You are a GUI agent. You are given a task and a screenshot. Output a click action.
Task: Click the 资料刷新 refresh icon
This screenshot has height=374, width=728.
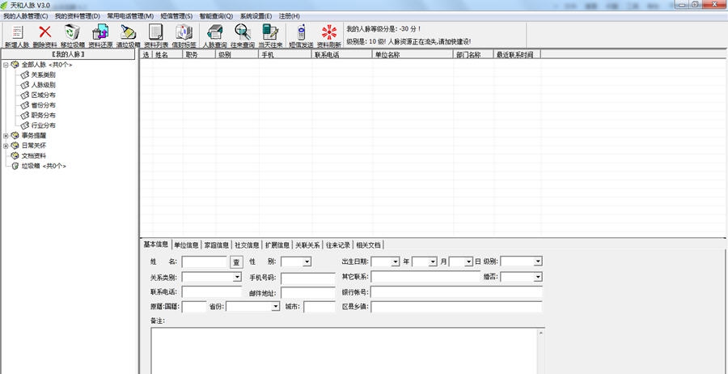[328, 32]
